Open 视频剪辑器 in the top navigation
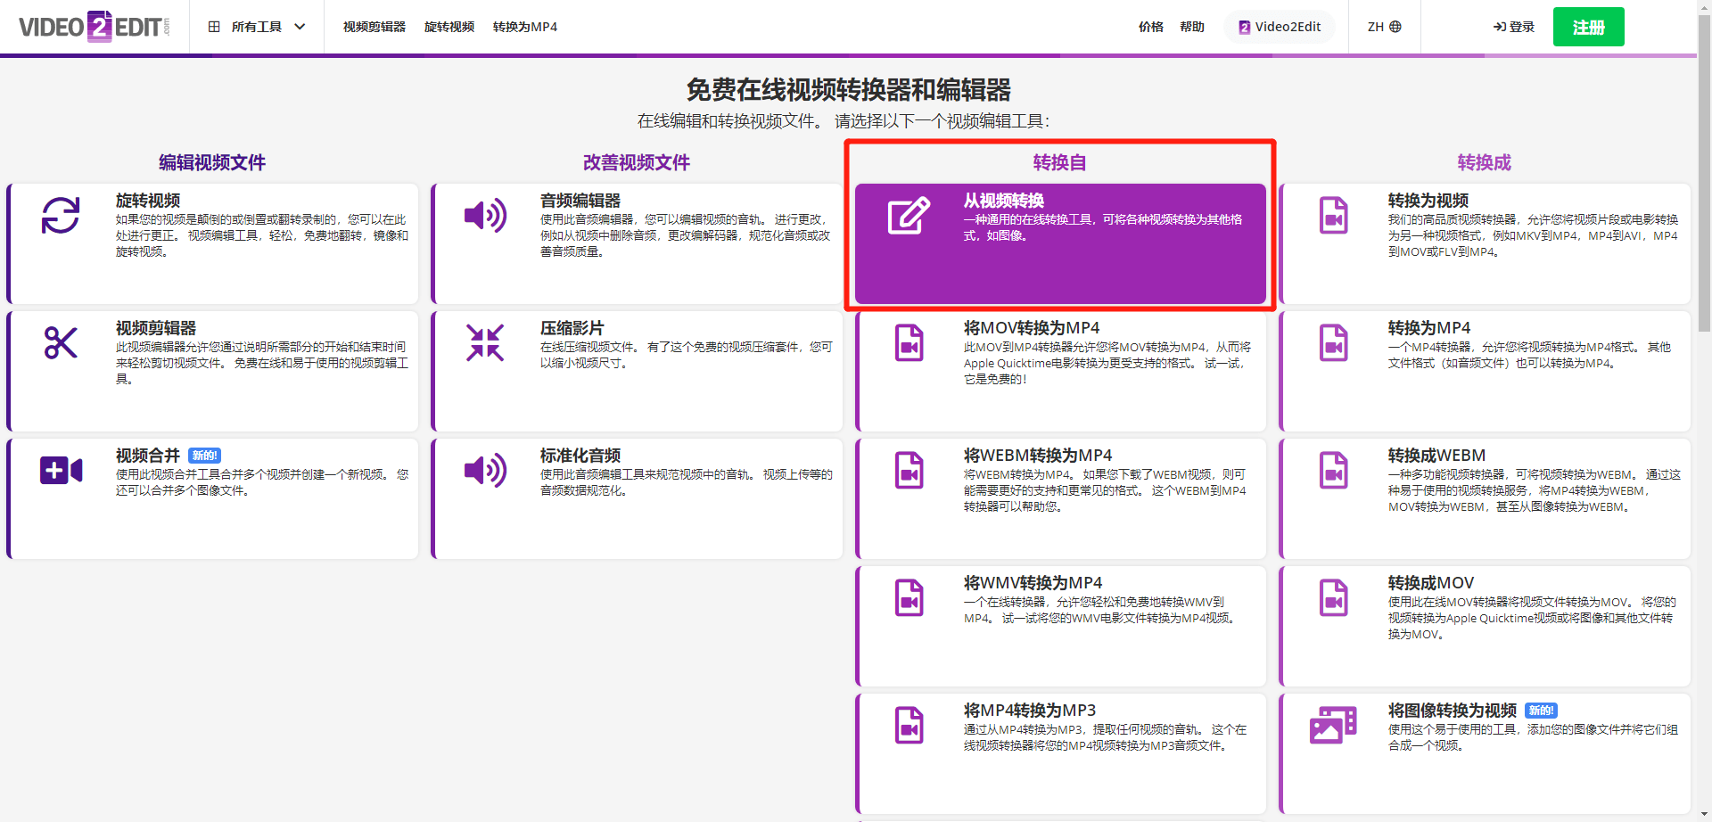The image size is (1712, 822). tap(374, 27)
